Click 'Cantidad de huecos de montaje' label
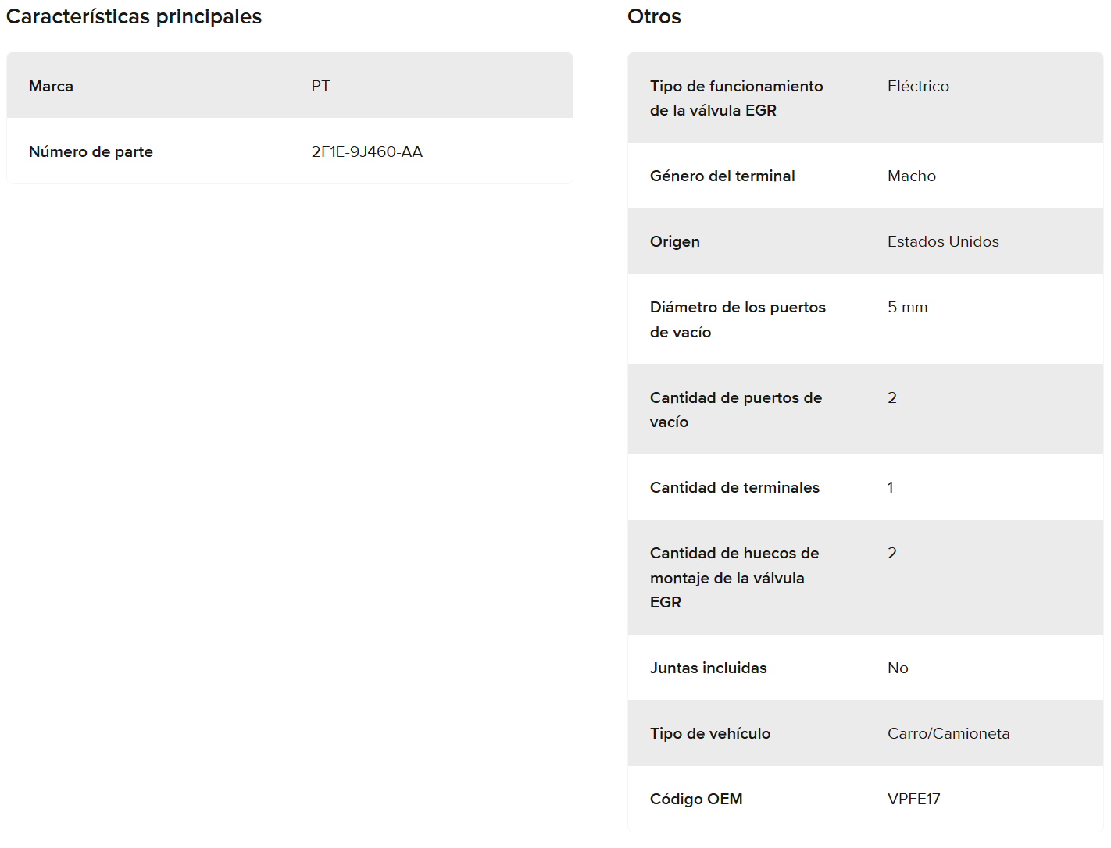 coord(734,577)
